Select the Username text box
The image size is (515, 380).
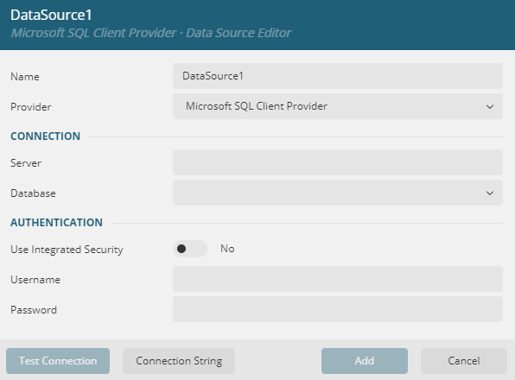point(338,279)
